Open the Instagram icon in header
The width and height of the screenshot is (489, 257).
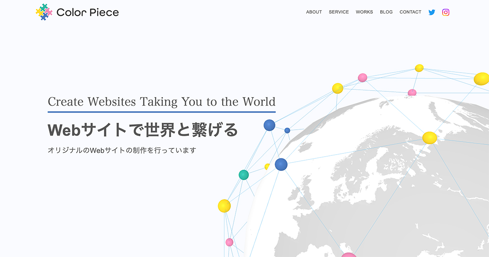click(446, 12)
